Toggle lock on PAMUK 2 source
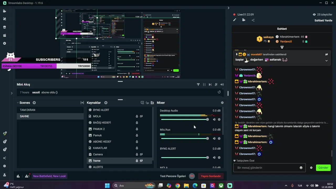Viewport: 336px width, 189px height. click(x=137, y=129)
